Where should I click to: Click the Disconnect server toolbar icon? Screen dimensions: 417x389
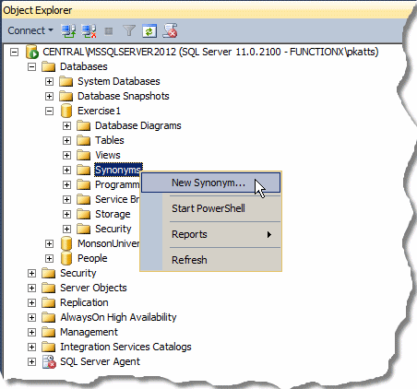89,30
